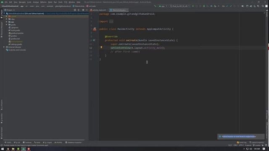The image size is (269, 151).
Task: Expand the .gradle folder node
Action: click(x=7, y=16)
